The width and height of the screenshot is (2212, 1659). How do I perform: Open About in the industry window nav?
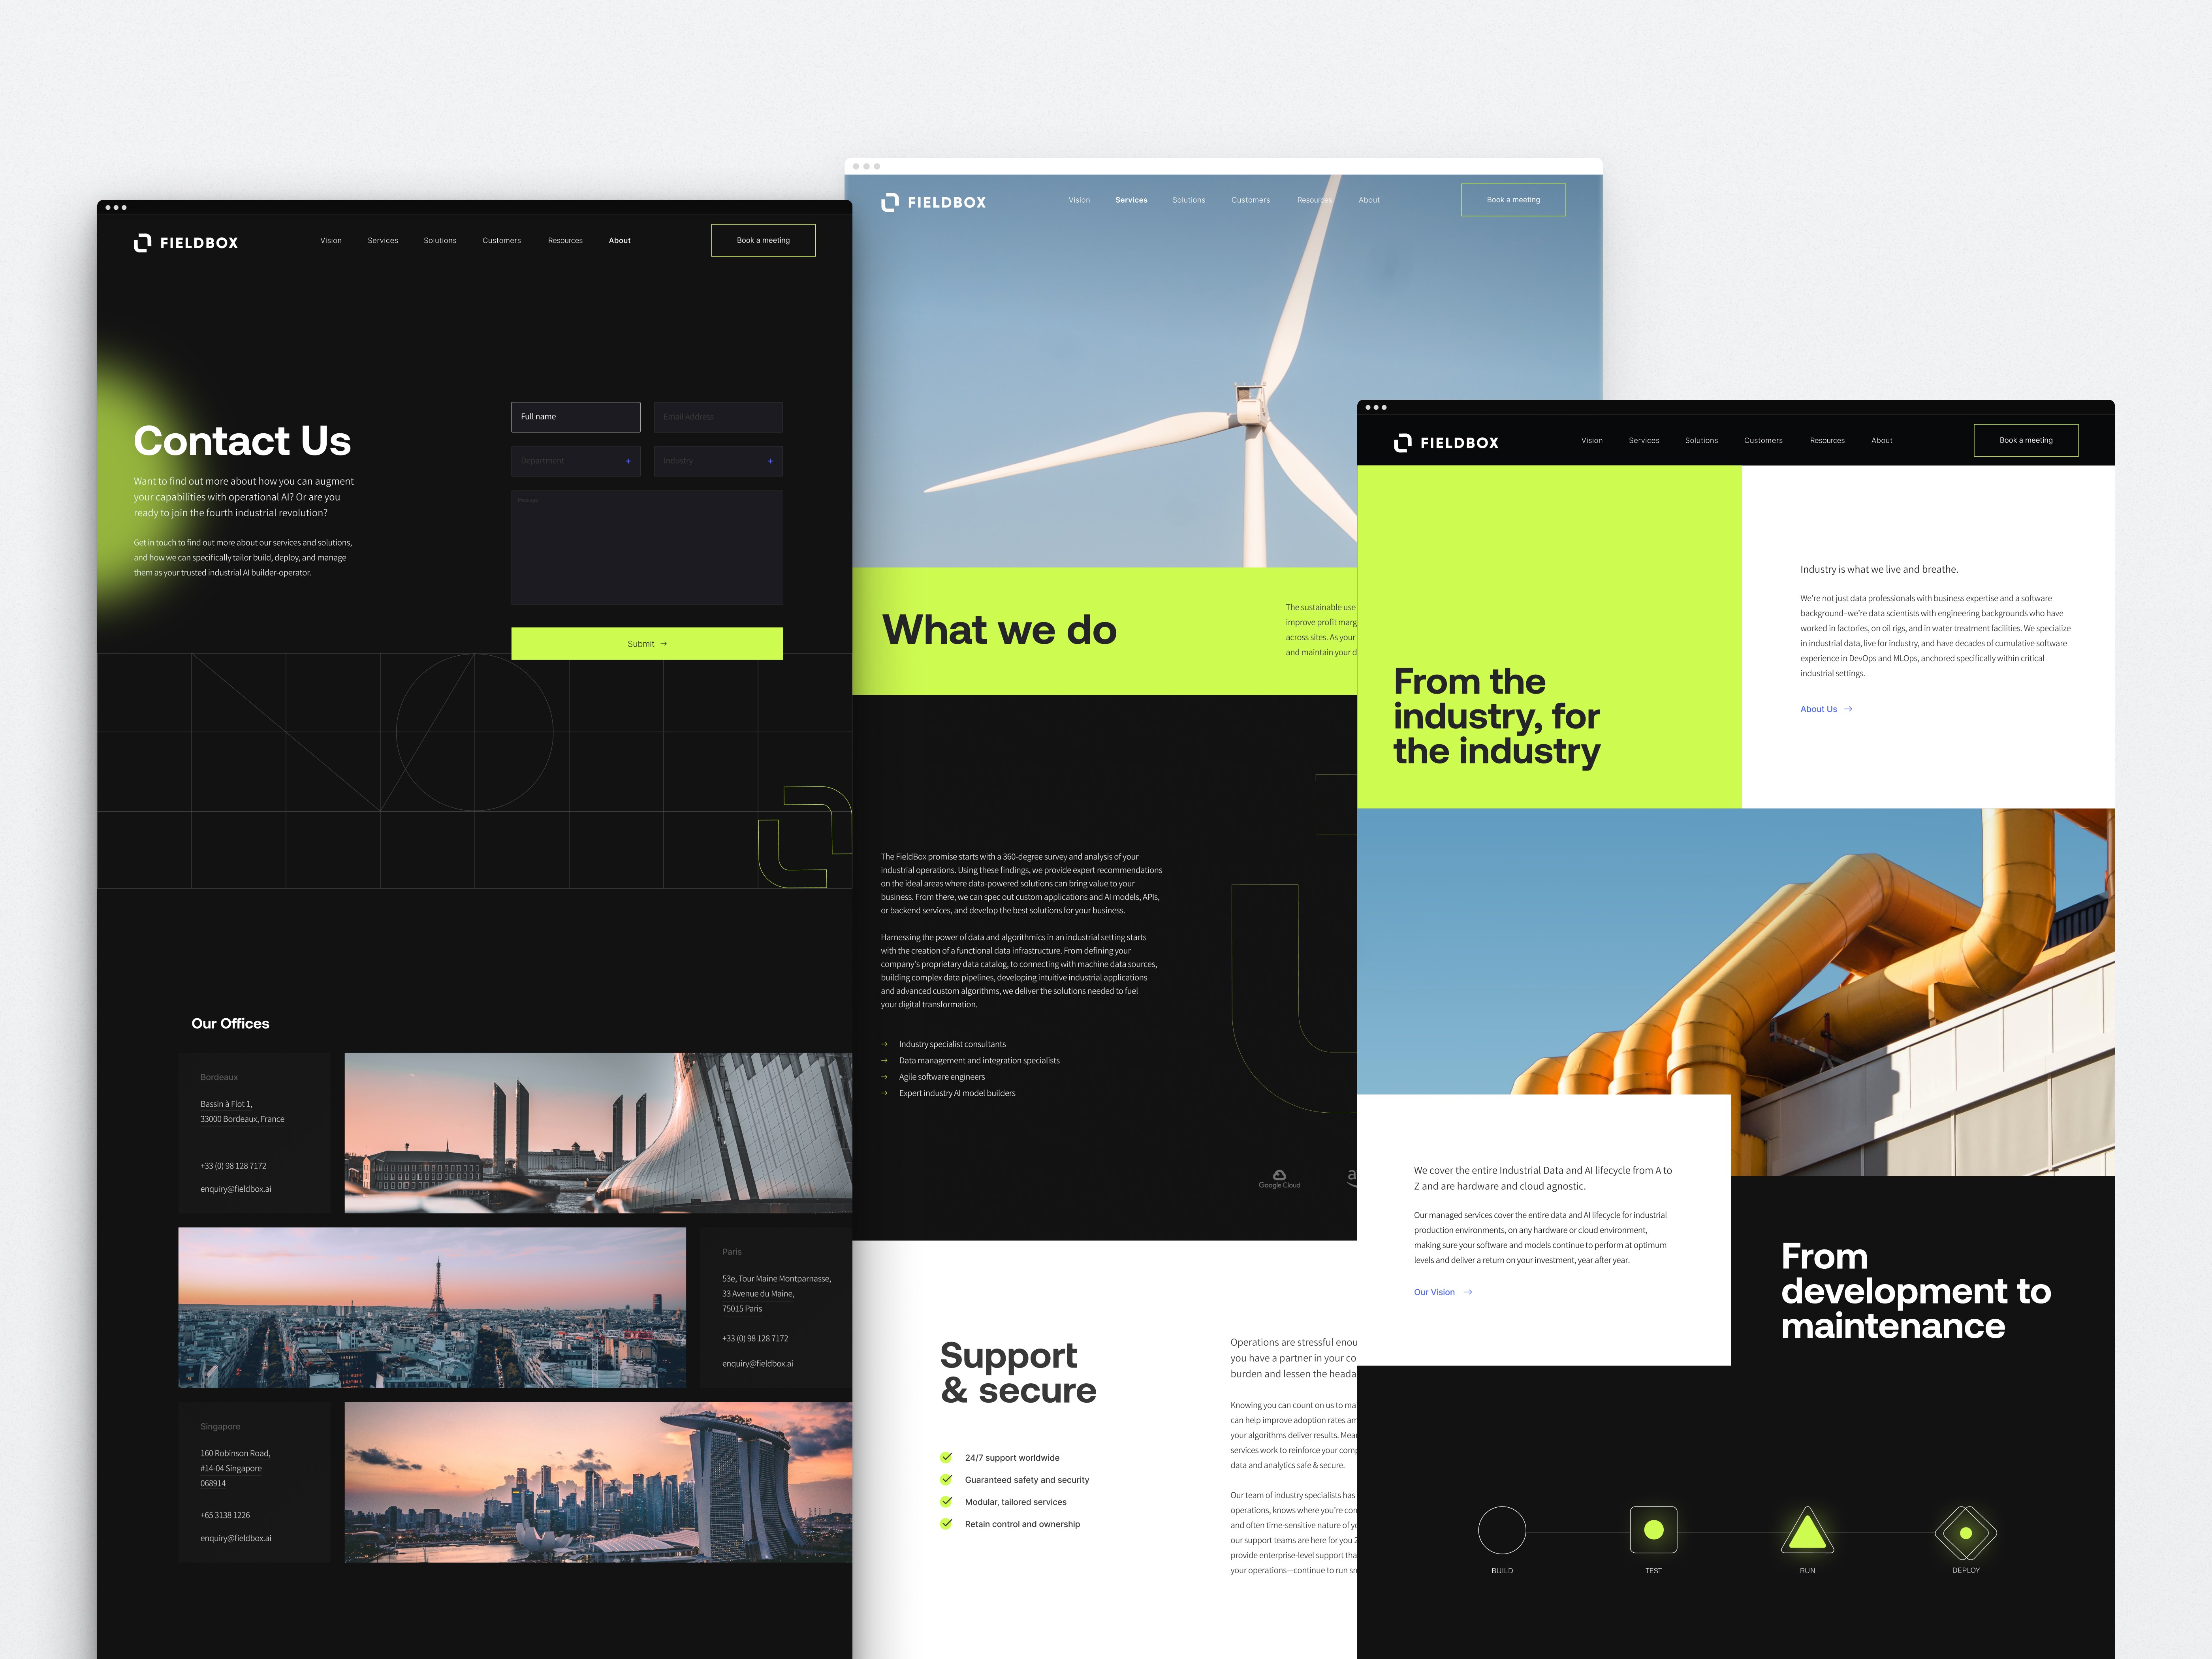point(1882,440)
